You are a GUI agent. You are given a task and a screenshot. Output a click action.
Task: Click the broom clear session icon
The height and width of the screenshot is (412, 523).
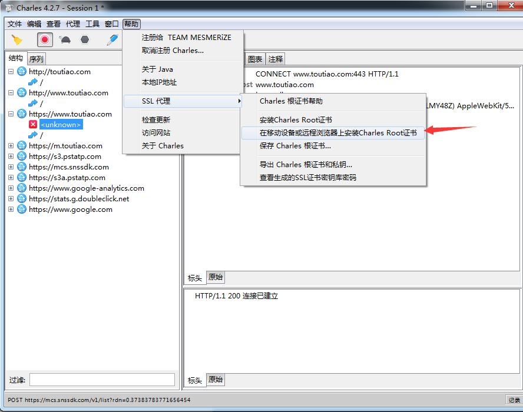(16, 40)
